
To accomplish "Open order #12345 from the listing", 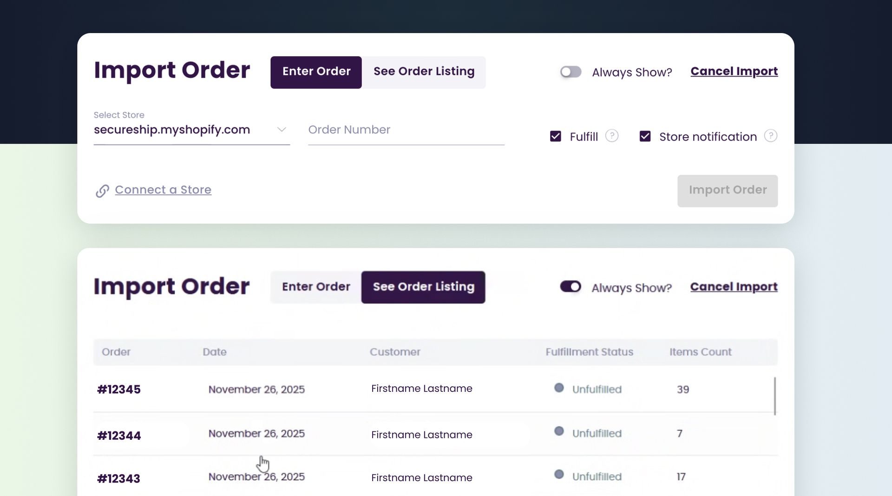I will point(118,390).
